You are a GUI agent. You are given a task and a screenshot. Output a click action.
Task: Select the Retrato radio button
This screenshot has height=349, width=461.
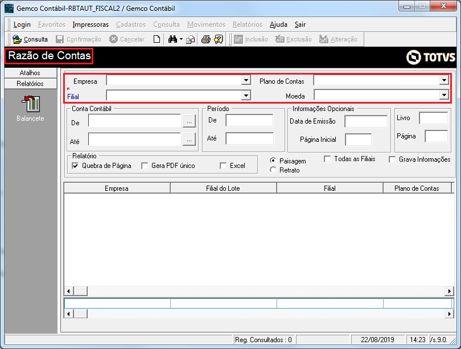click(273, 170)
